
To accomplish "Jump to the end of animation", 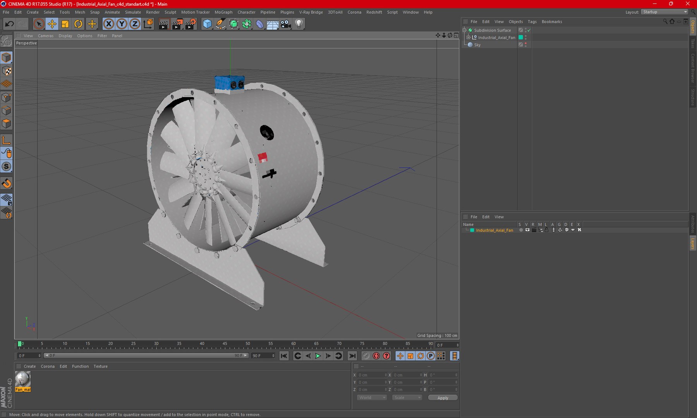I will coord(352,356).
